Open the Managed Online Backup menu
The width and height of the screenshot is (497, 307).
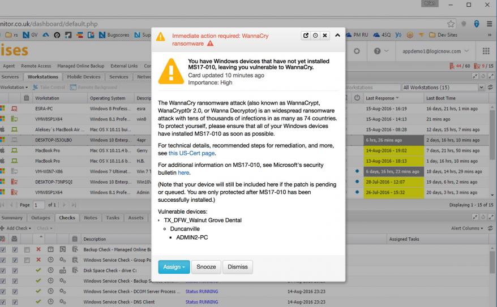[x=81, y=66]
